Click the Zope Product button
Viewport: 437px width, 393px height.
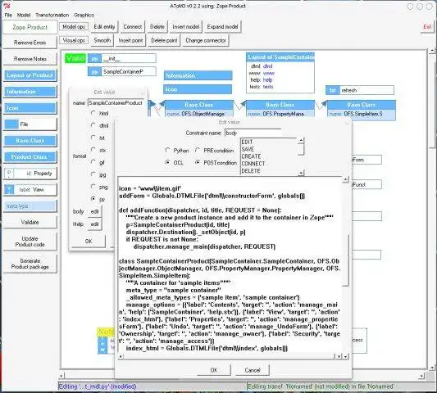tap(30, 27)
